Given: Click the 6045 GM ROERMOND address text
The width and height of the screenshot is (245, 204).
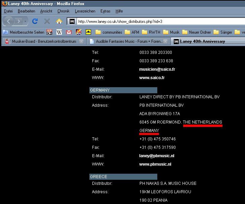Looking at the screenshot, I should tap(160, 122).
